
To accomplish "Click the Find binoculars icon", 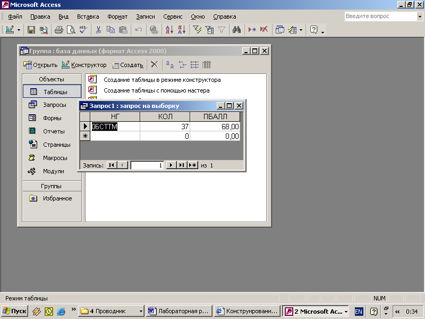I will (x=236, y=30).
